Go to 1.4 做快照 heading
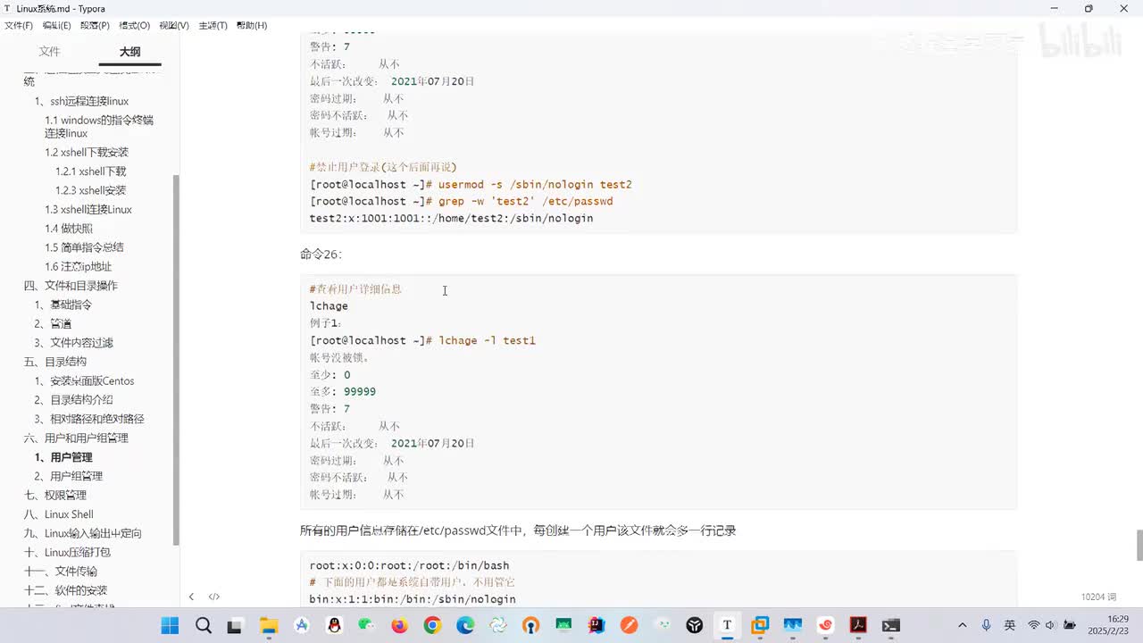Viewport: 1143px width, 643px height. (x=69, y=229)
